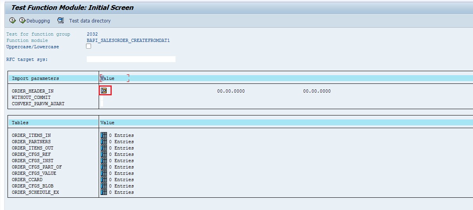Open the ORDER_HEADER_IN structure editor icon

click(104, 91)
